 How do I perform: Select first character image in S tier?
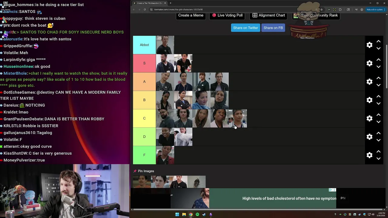coord(165,63)
